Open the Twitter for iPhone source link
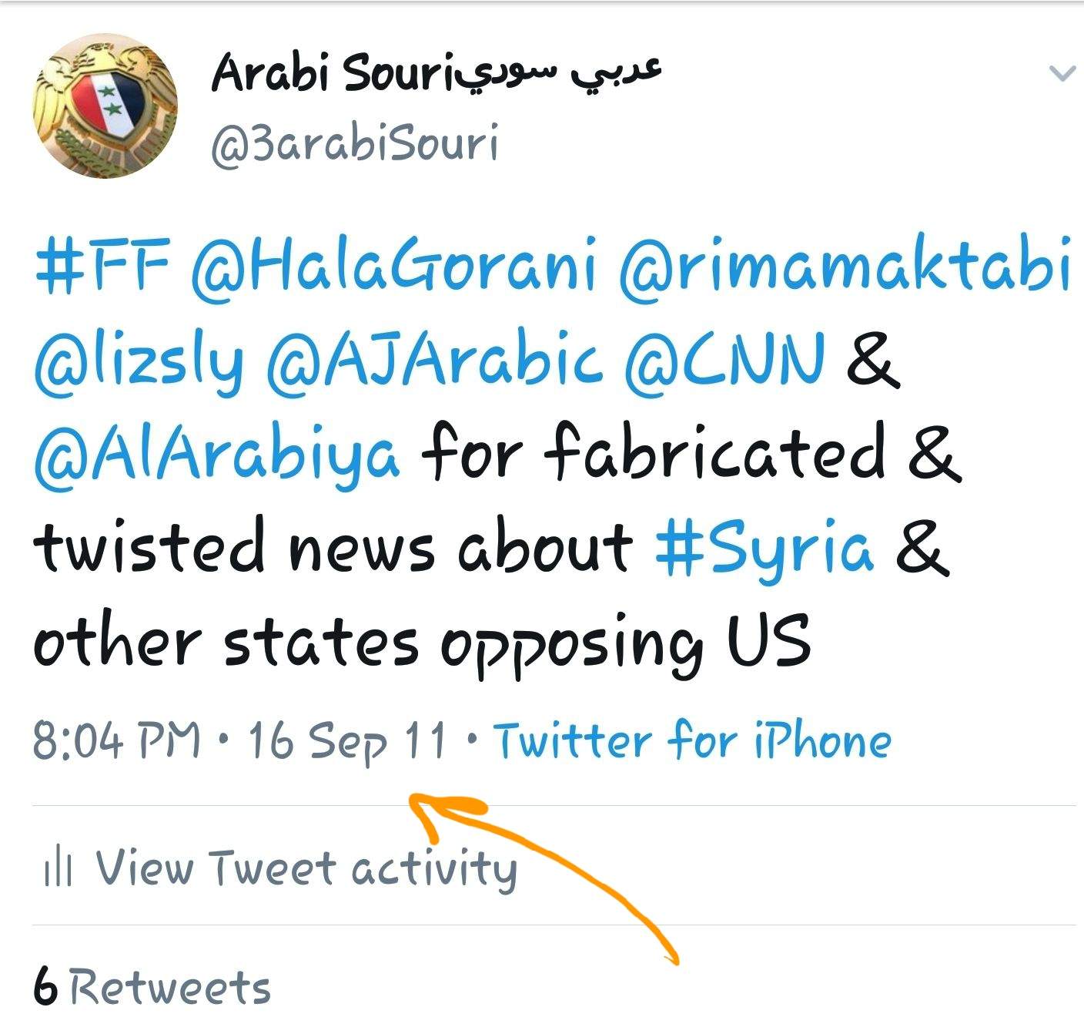This screenshot has height=1034, width=1084. [691, 740]
